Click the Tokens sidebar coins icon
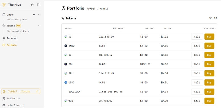The height and width of the screenshot is (108, 221). tap(4, 26)
